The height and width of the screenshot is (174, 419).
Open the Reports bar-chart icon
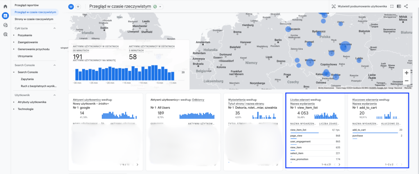pyautogui.click(x=5, y=16)
